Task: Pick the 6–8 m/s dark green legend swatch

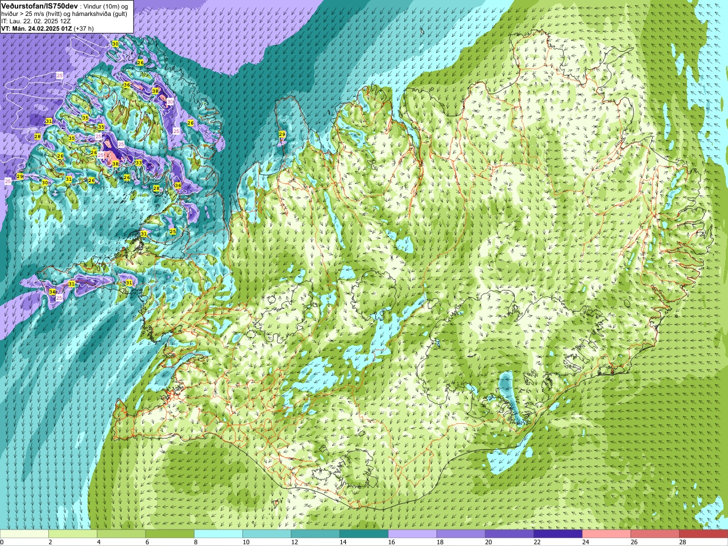Action: 170,534
